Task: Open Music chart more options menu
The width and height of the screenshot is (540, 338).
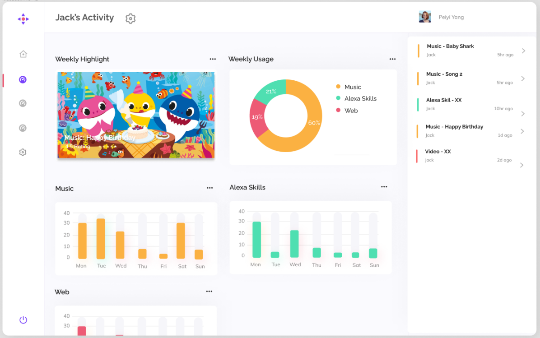Action: pos(210,188)
